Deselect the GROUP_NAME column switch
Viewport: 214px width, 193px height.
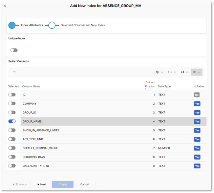tap(12, 121)
